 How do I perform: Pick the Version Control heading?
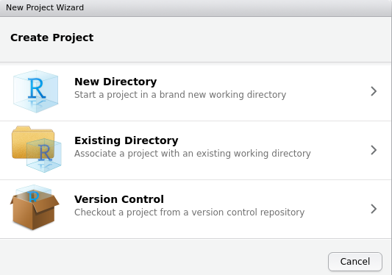click(x=119, y=199)
